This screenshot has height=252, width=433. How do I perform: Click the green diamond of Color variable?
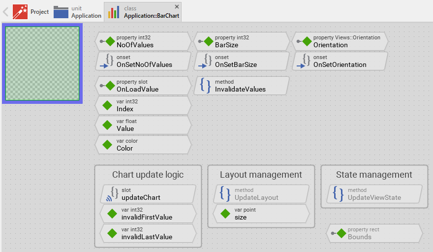(x=107, y=145)
